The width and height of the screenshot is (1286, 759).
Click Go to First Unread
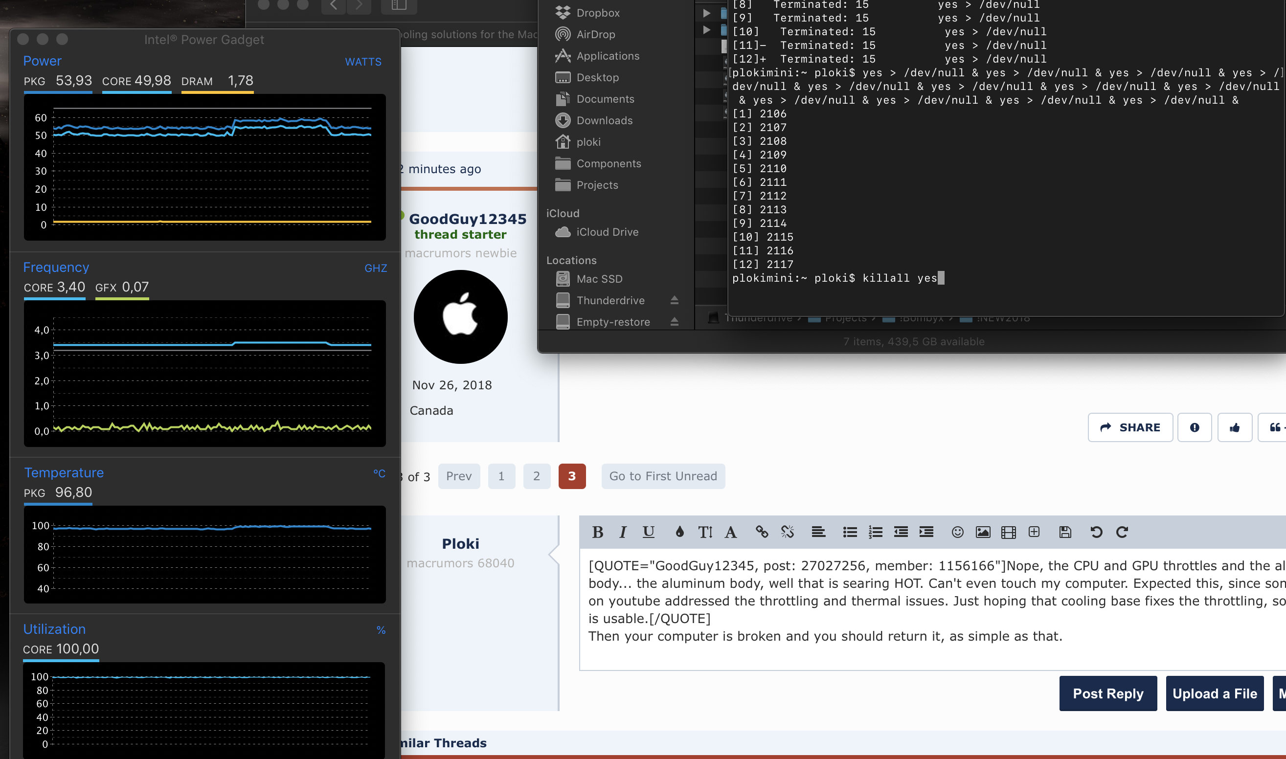click(x=663, y=476)
